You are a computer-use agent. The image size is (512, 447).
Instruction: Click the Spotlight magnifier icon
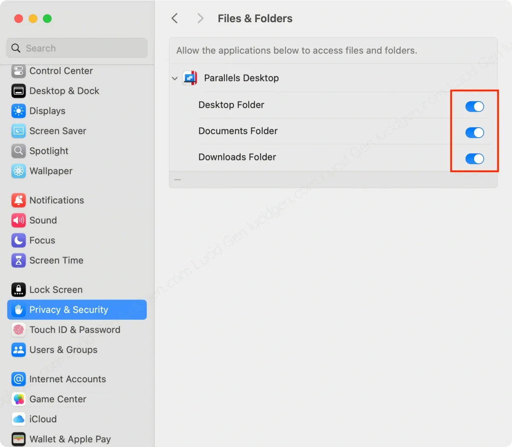tap(18, 151)
